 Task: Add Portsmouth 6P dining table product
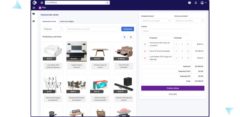[76, 90]
